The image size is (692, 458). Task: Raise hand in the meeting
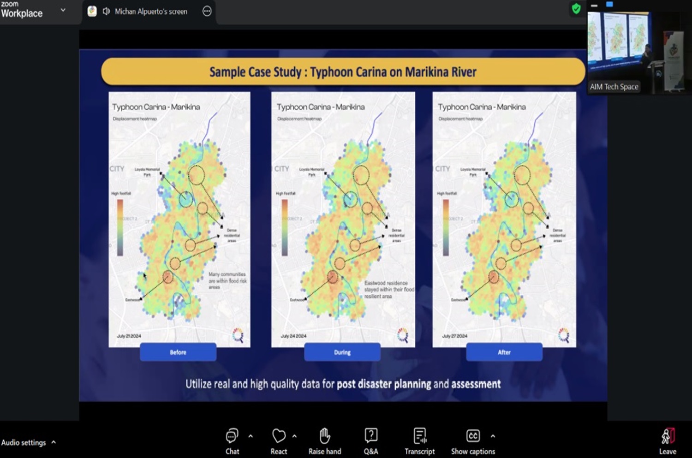(x=325, y=441)
